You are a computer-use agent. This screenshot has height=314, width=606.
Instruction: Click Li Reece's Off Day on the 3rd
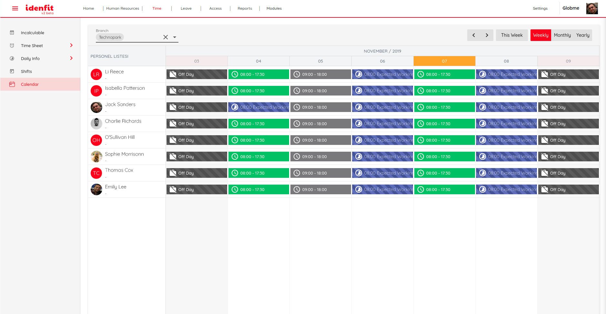(197, 74)
